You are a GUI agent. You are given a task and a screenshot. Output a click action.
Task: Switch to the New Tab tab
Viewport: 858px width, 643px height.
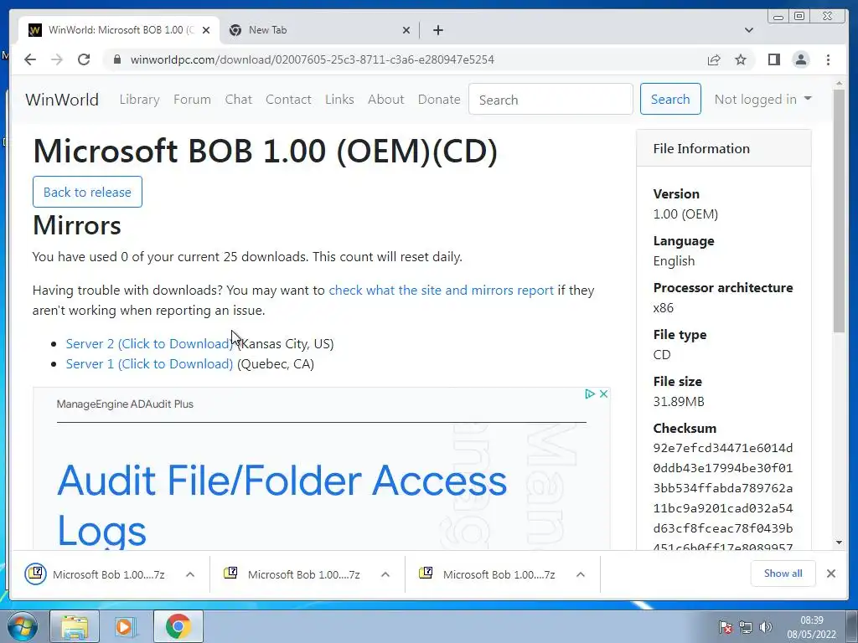click(319, 30)
